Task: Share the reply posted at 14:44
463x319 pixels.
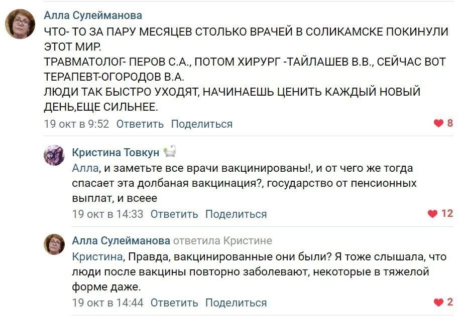Action: pos(236,302)
